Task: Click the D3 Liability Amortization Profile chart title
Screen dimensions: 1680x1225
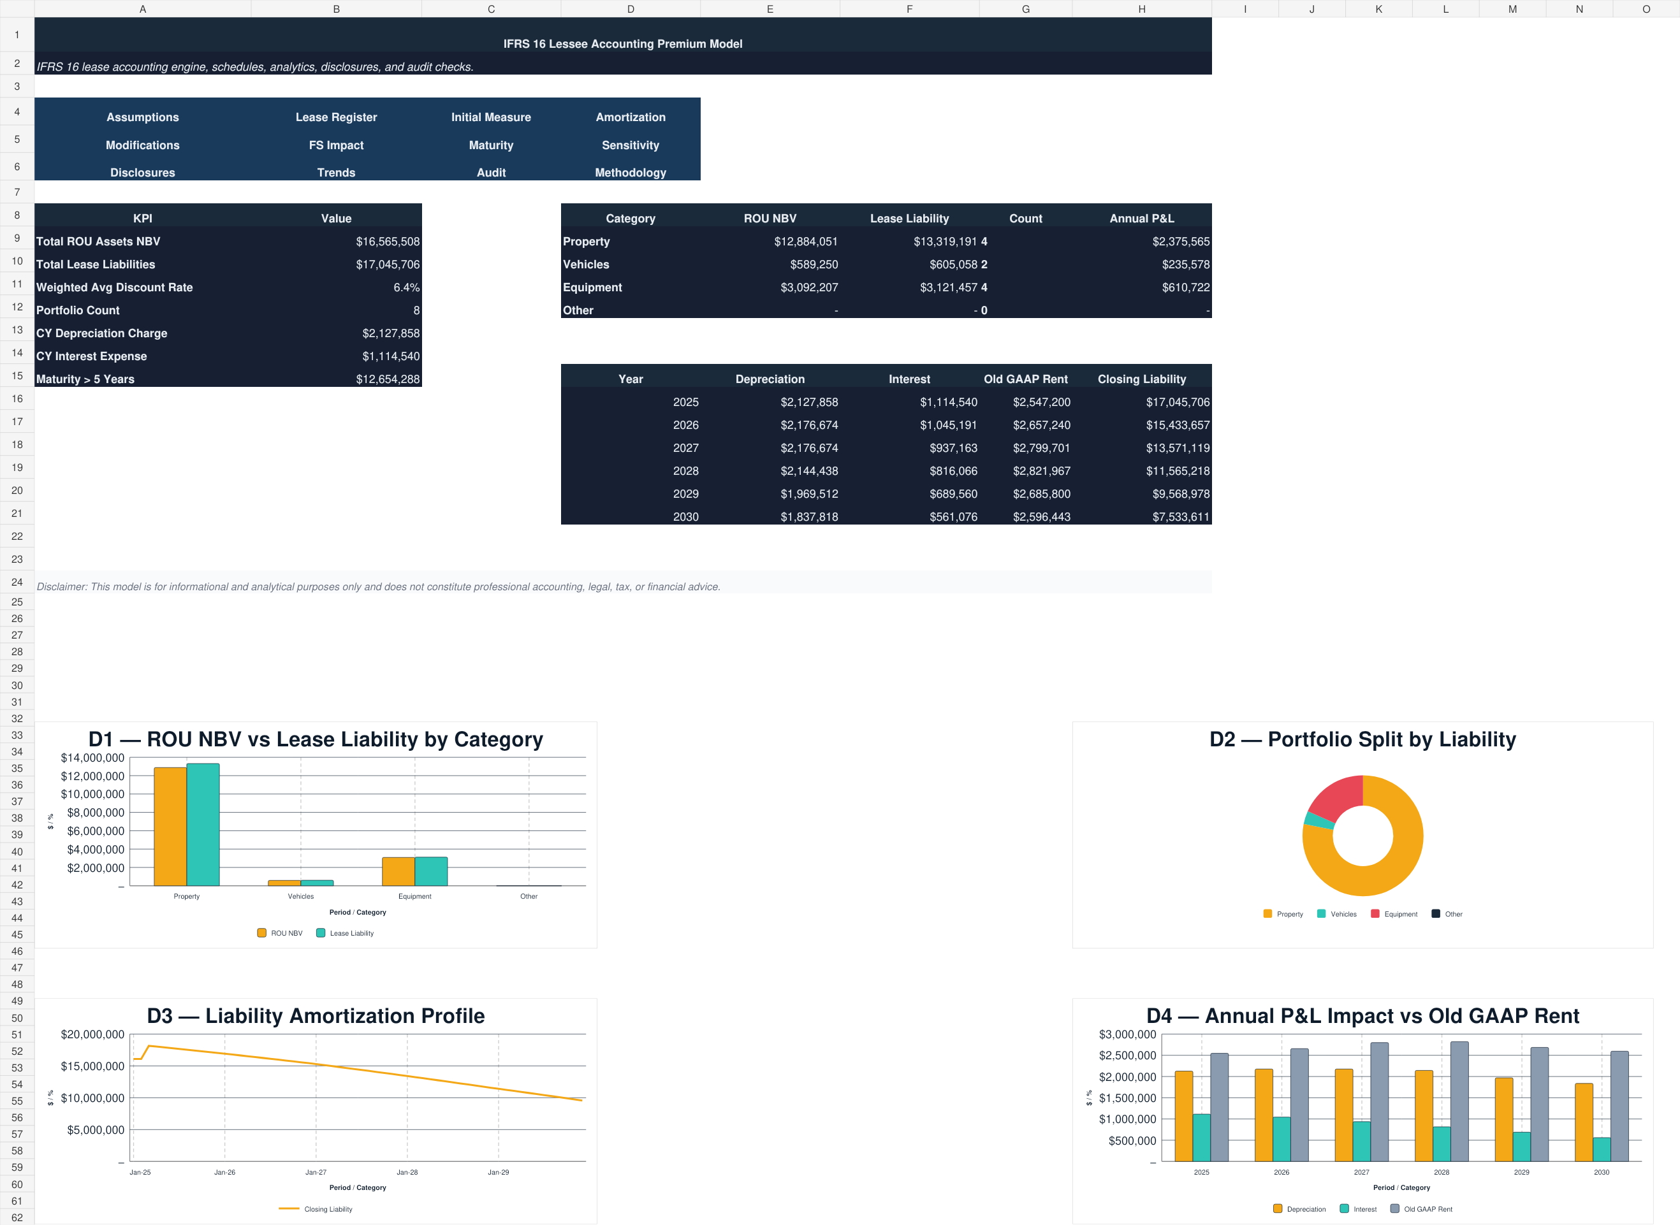Action: click(x=315, y=1016)
